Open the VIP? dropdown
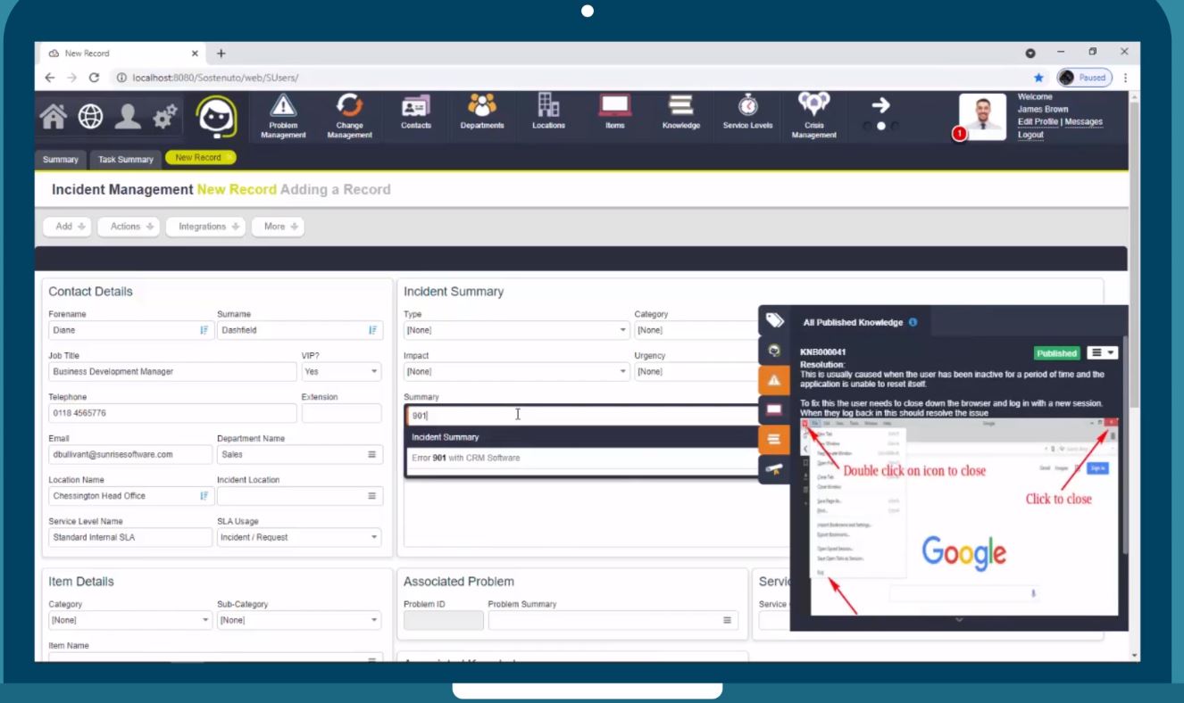 pyautogui.click(x=342, y=371)
